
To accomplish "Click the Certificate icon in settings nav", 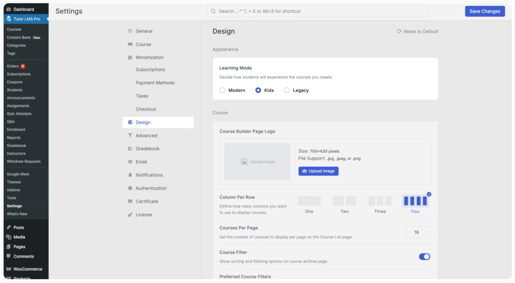I will point(130,201).
